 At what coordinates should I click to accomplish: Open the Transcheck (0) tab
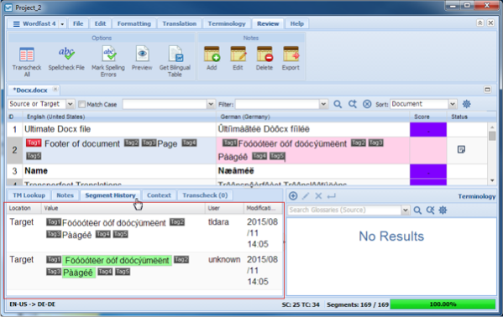205,195
